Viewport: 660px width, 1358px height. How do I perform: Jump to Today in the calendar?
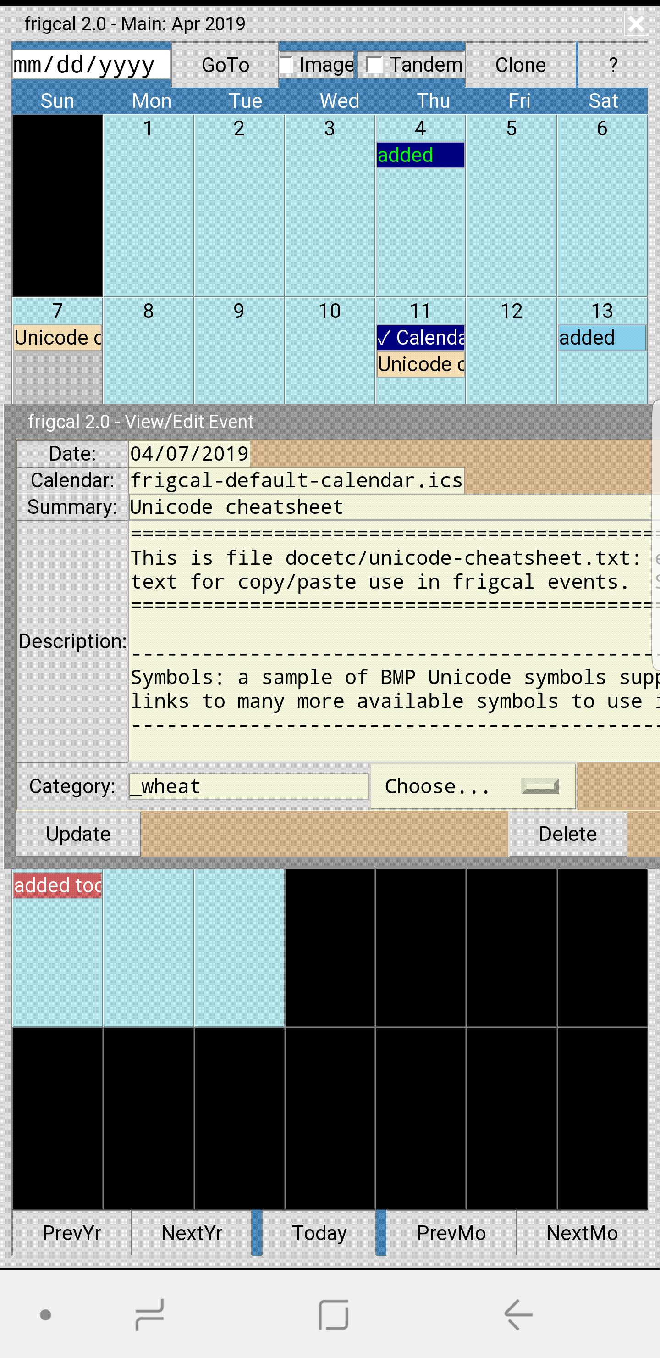(x=319, y=1233)
